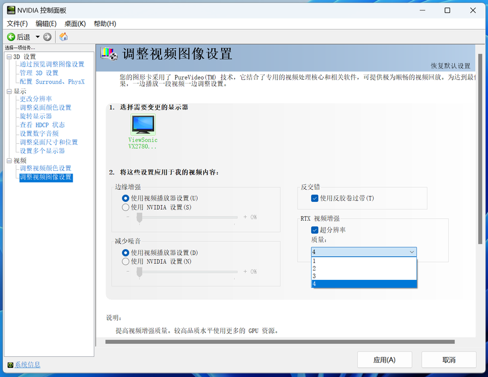Click the vertical scrollbar of the settings page

[480, 149]
